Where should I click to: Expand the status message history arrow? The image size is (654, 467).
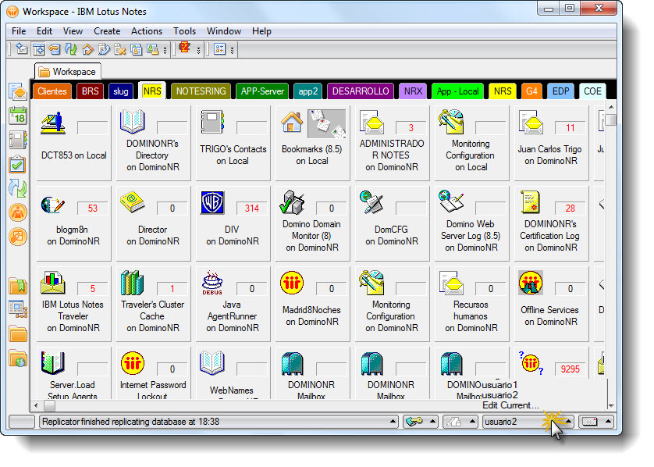tap(395, 422)
